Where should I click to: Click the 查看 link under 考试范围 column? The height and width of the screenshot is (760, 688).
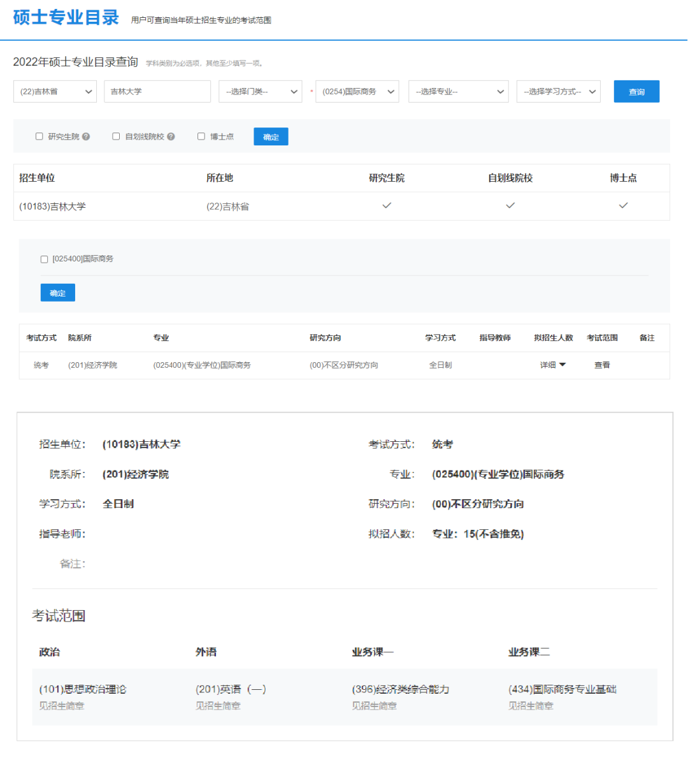point(601,365)
